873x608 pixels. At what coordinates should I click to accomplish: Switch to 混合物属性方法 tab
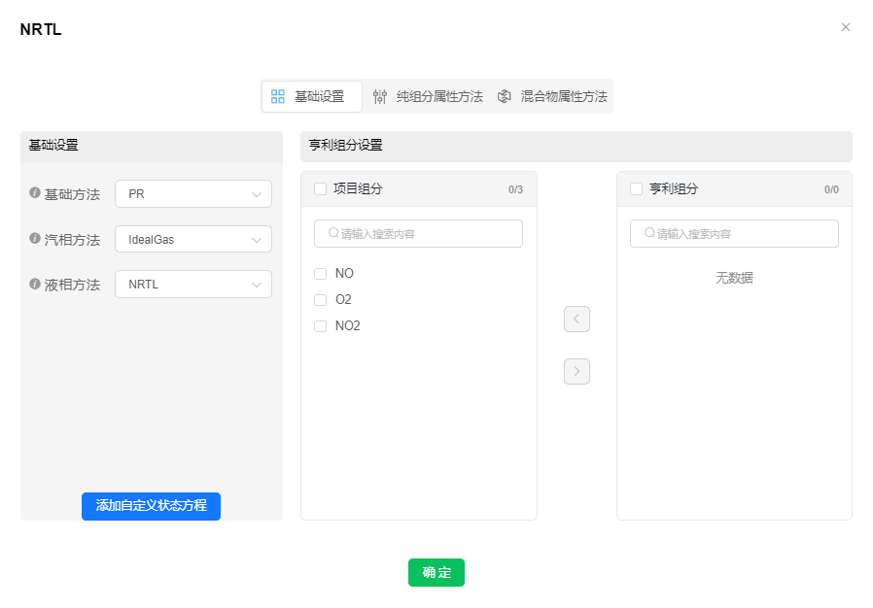tap(552, 96)
